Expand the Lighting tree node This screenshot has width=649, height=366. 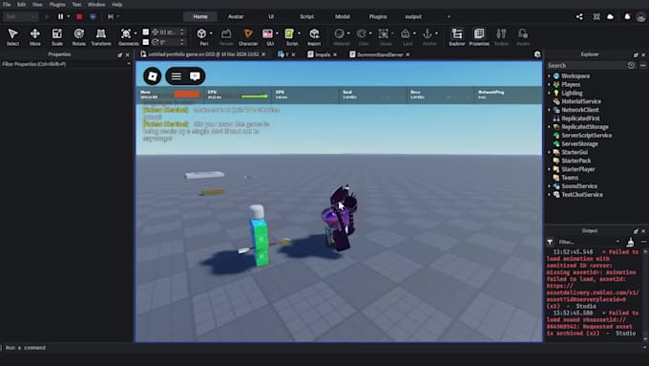[x=549, y=94]
